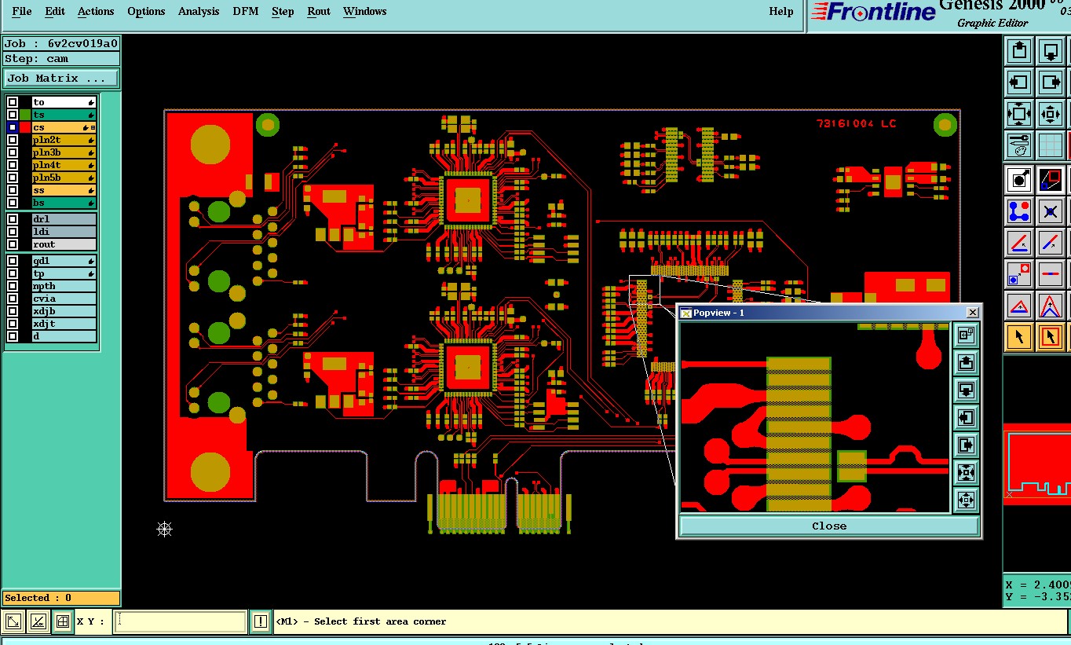Toggle the checkbox for layer pln2t
Screen dimensions: 1071x645
pyautogui.click(x=13, y=140)
